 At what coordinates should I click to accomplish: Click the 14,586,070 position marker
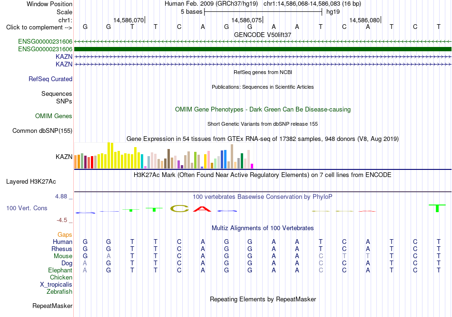tap(129, 20)
